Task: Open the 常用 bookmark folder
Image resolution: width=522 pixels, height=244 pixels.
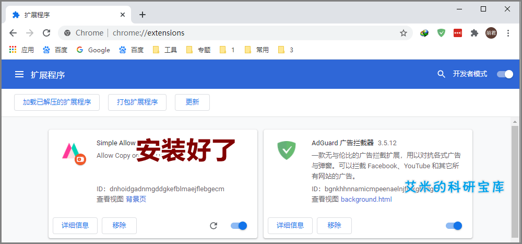Action: [x=257, y=50]
